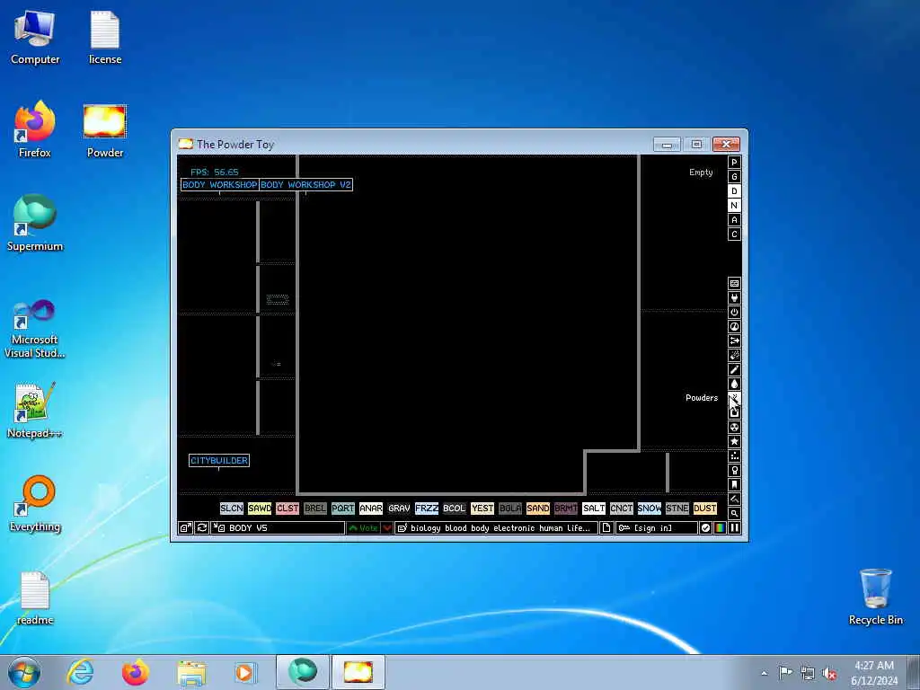
Task: Select the SNOW element
Action: (x=650, y=509)
